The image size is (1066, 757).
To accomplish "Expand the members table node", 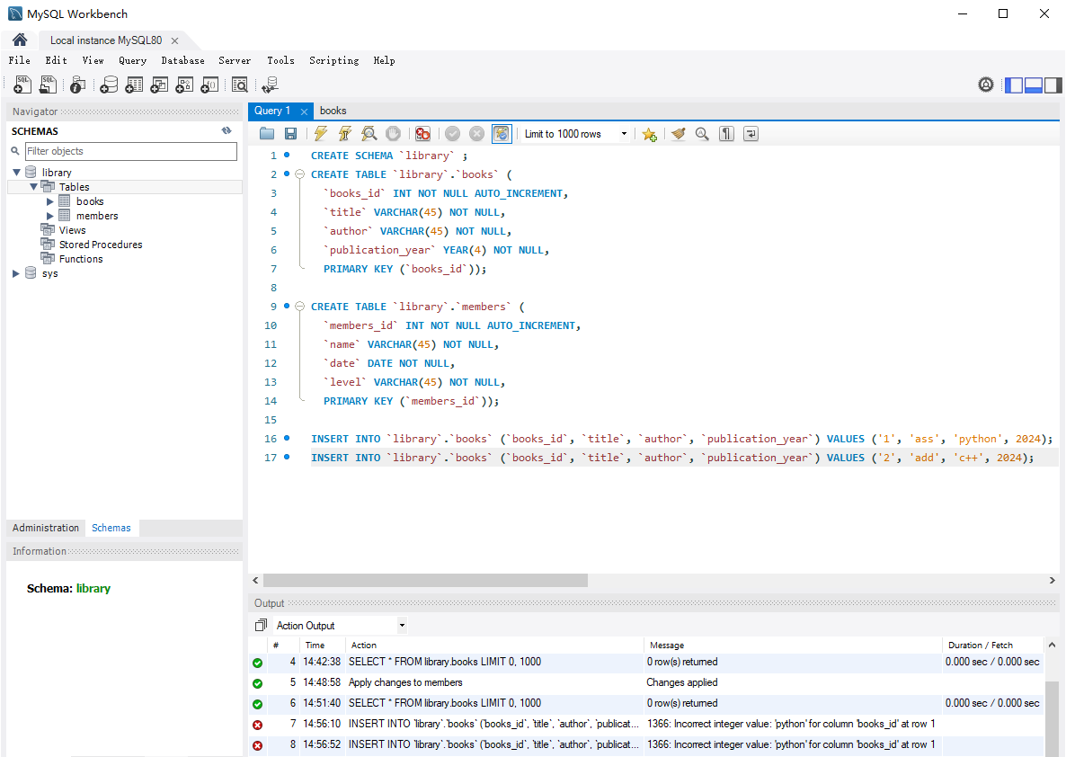I will coord(49,216).
